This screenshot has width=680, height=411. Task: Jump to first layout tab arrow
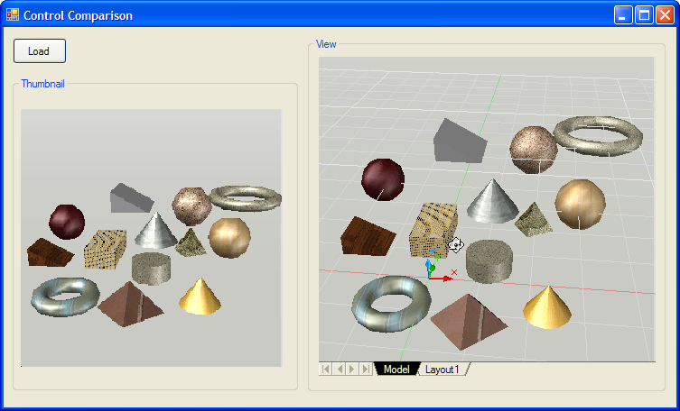[327, 370]
